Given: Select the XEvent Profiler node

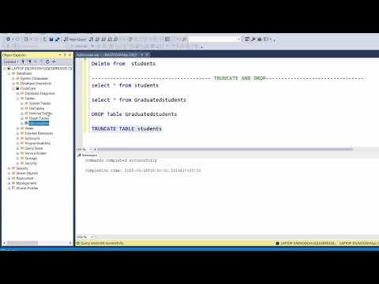Looking at the screenshot, I should coord(27,189).
